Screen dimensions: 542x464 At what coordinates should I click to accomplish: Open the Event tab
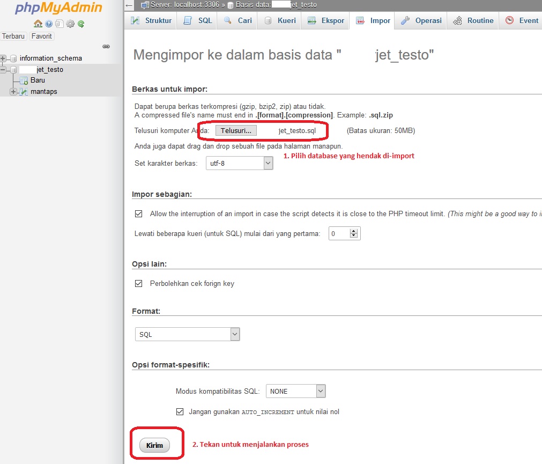coord(521,20)
